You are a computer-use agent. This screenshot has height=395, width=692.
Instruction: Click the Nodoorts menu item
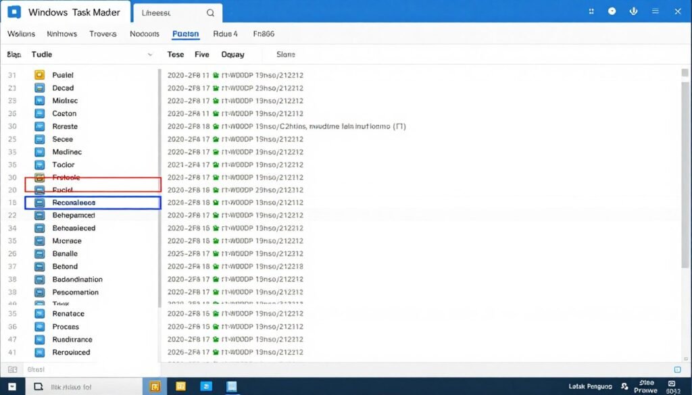pyautogui.click(x=144, y=34)
